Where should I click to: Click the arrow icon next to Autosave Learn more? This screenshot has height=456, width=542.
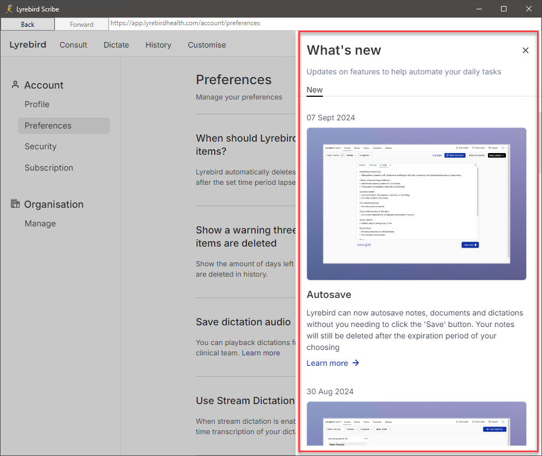356,363
